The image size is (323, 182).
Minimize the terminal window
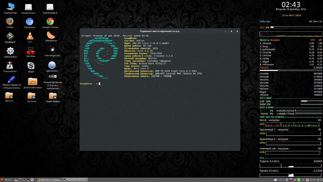225,31
